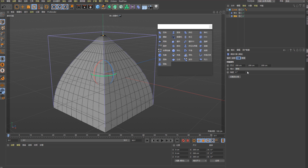Select 爆炸FX deformer in popup
The width and height of the screenshot is (308, 168).
(191, 41)
